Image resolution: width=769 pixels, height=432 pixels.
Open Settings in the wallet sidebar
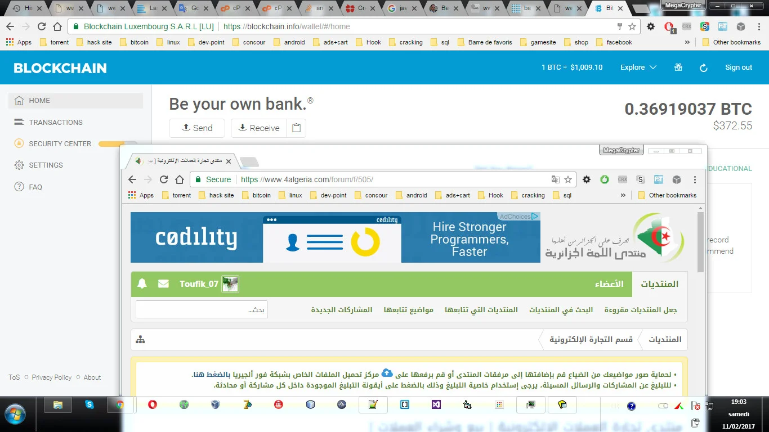point(46,165)
